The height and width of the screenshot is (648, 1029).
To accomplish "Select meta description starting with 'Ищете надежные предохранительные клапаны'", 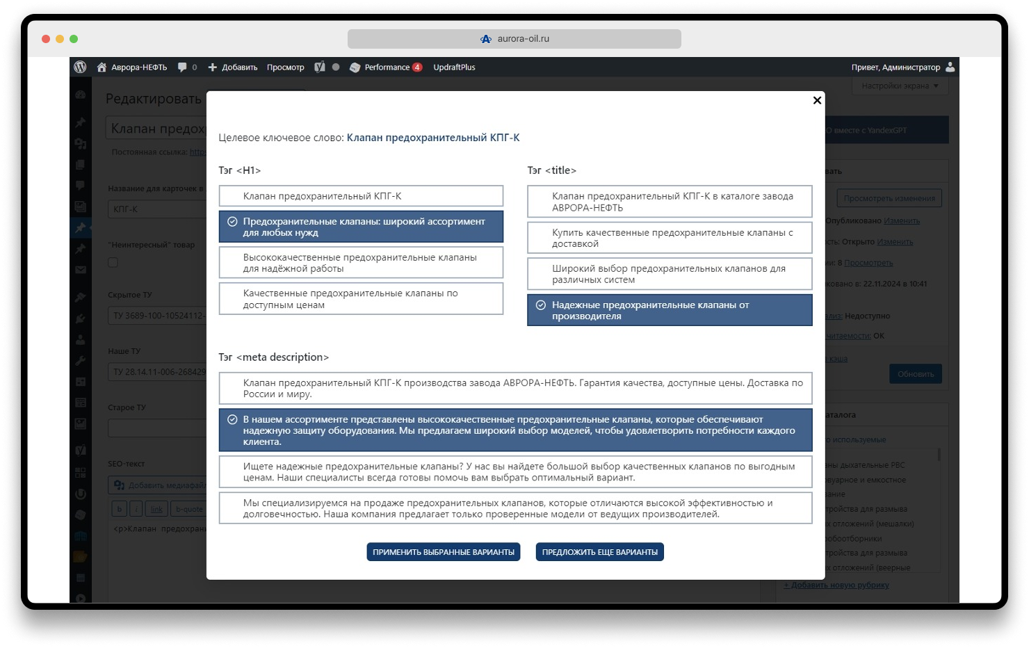I will (515, 472).
